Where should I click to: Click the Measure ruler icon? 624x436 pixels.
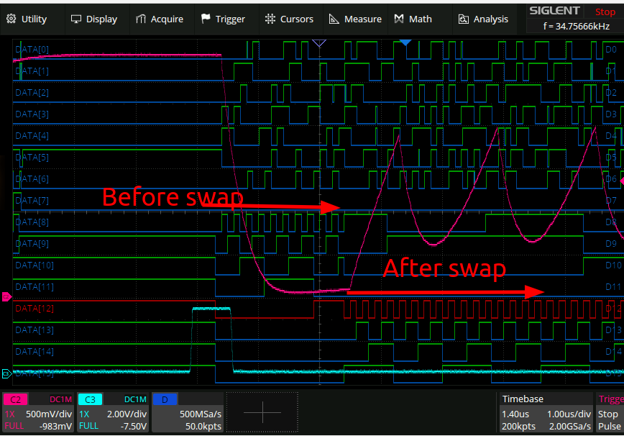tap(334, 19)
